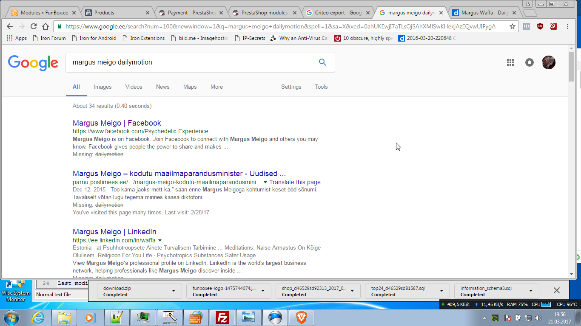Open the uBlock Origin shield extension
The width and height of the screenshot is (581, 326).
540,26
